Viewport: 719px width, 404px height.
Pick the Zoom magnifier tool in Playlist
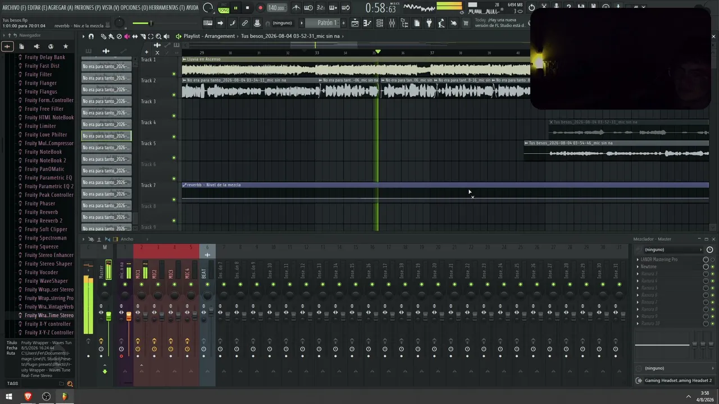tap(158, 36)
